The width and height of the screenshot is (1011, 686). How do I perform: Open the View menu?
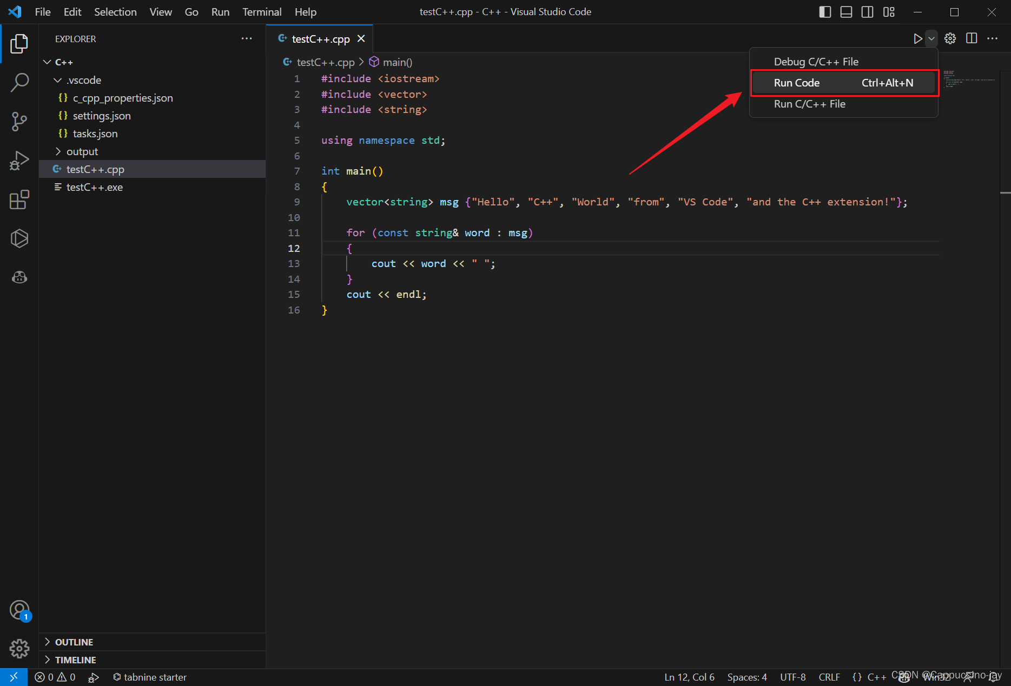coord(161,12)
